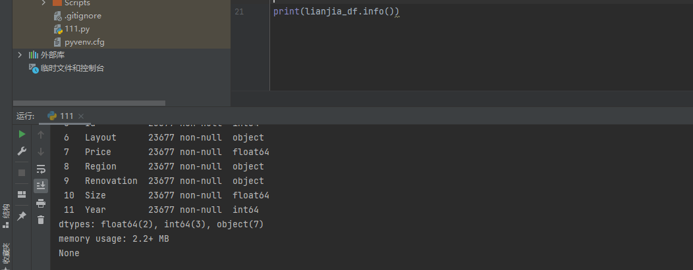The width and height of the screenshot is (693, 270).
Task: Toggle soft-wrap in console output
Action: click(41, 169)
